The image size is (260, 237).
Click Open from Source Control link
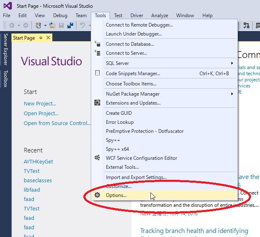point(57,123)
